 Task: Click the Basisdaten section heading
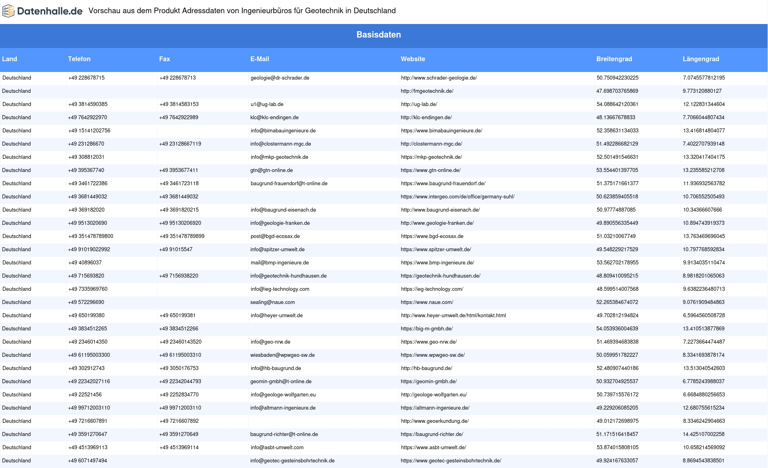click(378, 35)
